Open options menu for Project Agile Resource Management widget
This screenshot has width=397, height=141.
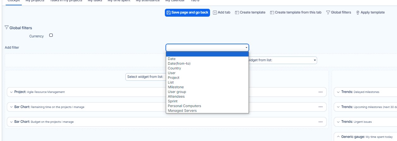coord(321,92)
